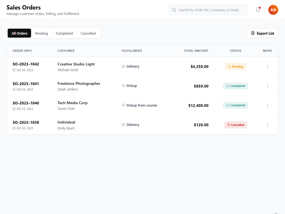Screen dimensions: 285x214
Task: Click the Total Amount column header
Action: coord(196,51)
